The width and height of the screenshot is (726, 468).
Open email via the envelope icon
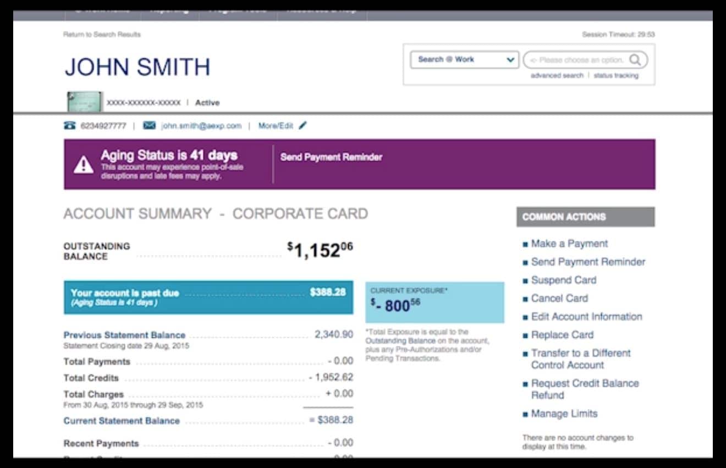148,125
